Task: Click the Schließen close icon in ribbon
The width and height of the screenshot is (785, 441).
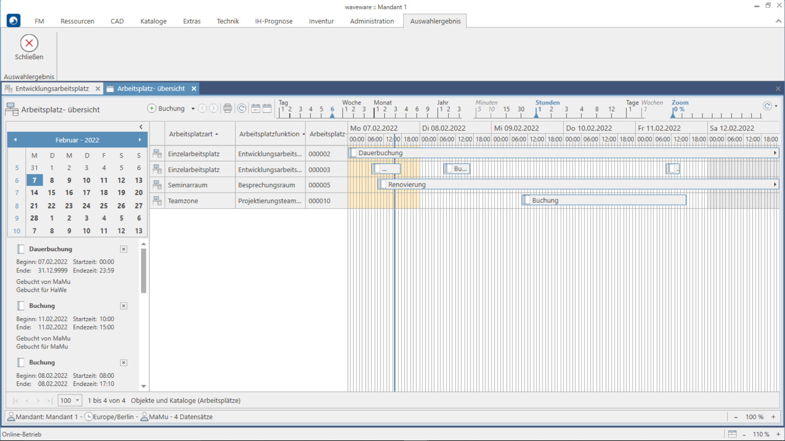Action: 29,43
